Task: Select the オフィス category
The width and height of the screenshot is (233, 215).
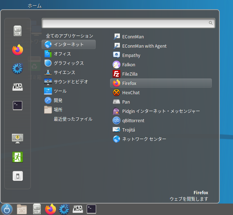Action: pyautogui.click(x=69, y=54)
